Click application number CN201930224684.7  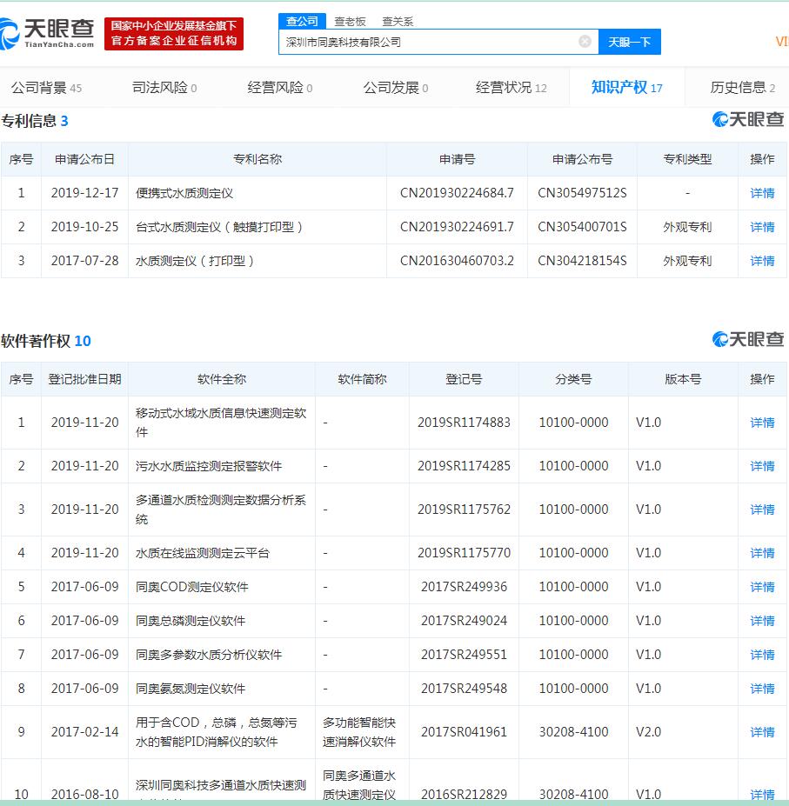(x=457, y=193)
